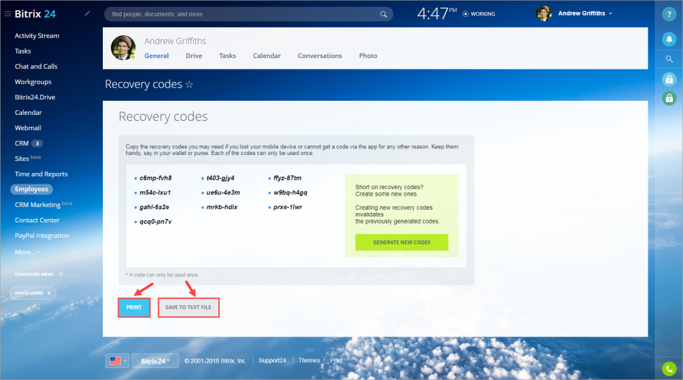This screenshot has height=380, width=683.
Task: Open Time and Reports
Action: (41, 174)
